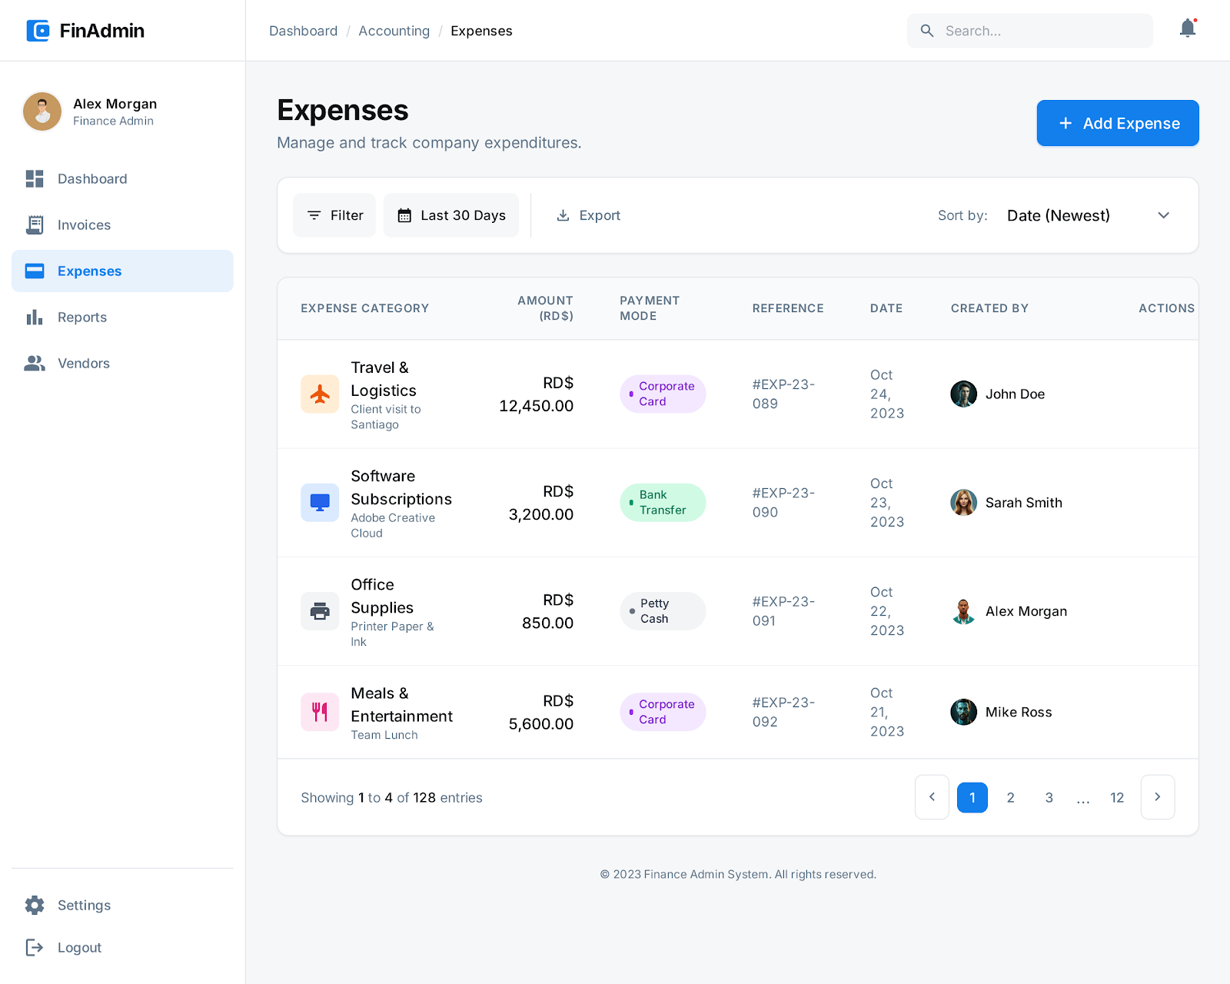Open Settings via the gear icon
The height and width of the screenshot is (984, 1230).
tap(35, 905)
